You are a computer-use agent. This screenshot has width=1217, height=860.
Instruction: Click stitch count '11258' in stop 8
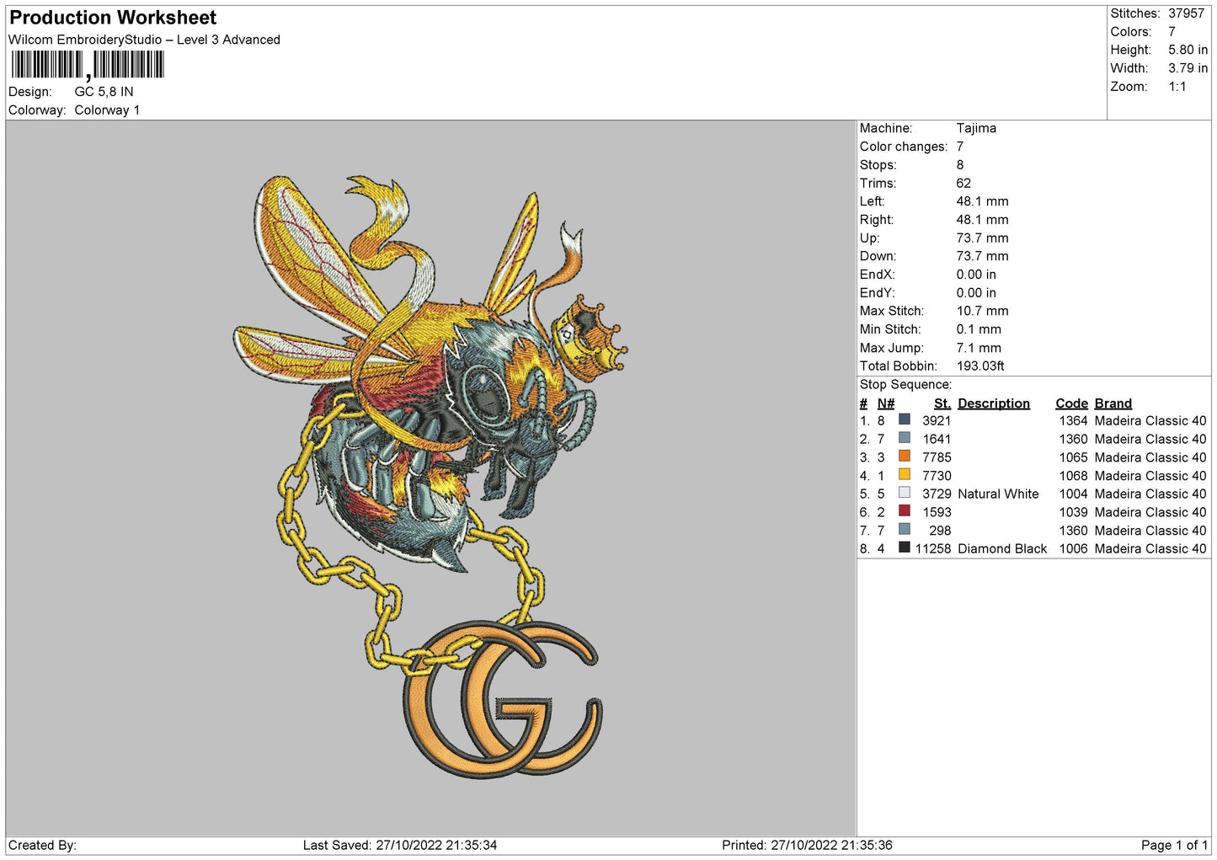click(x=933, y=548)
